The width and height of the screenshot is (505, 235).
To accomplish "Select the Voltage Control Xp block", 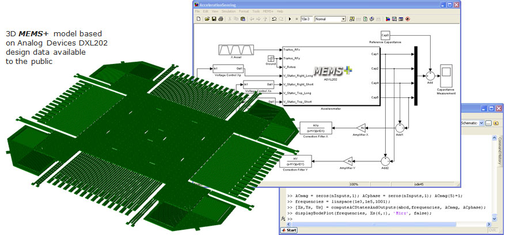I will (x=227, y=69).
